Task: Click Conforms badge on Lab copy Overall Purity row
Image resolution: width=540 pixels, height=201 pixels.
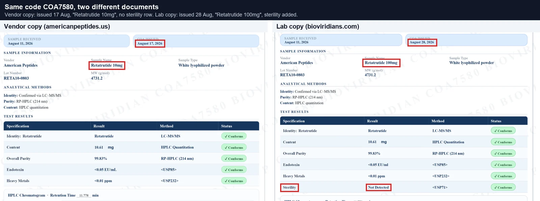Action: [503, 153]
